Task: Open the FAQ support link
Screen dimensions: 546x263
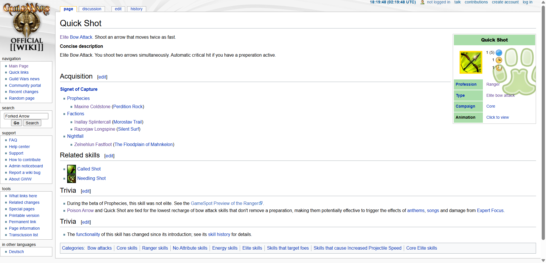Action: [x=13, y=140]
